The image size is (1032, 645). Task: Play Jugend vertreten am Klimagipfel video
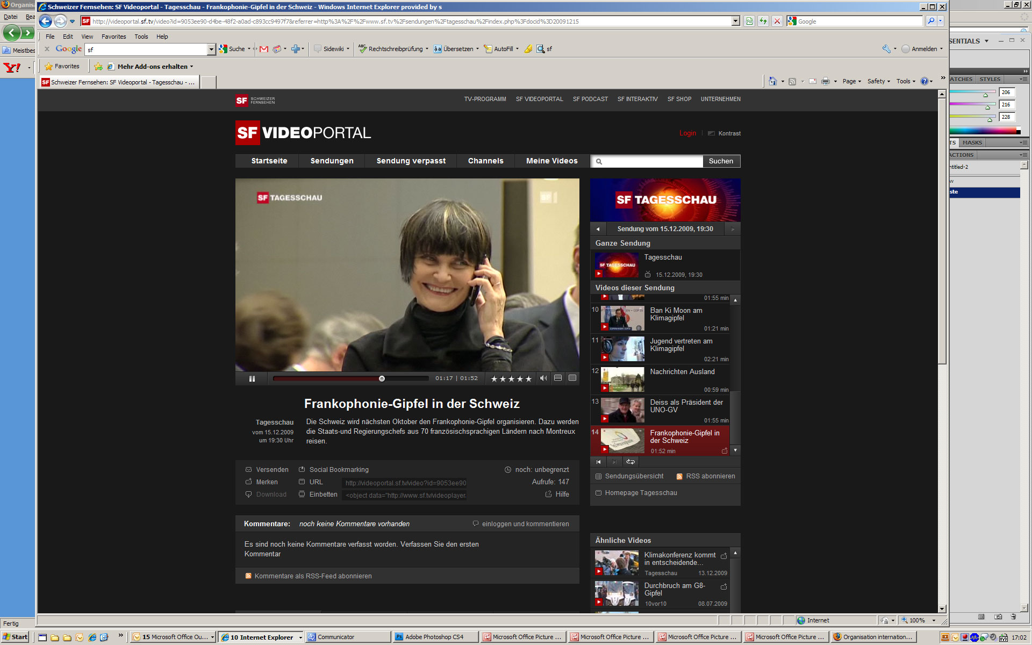pyautogui.click(x=622, y=349)
